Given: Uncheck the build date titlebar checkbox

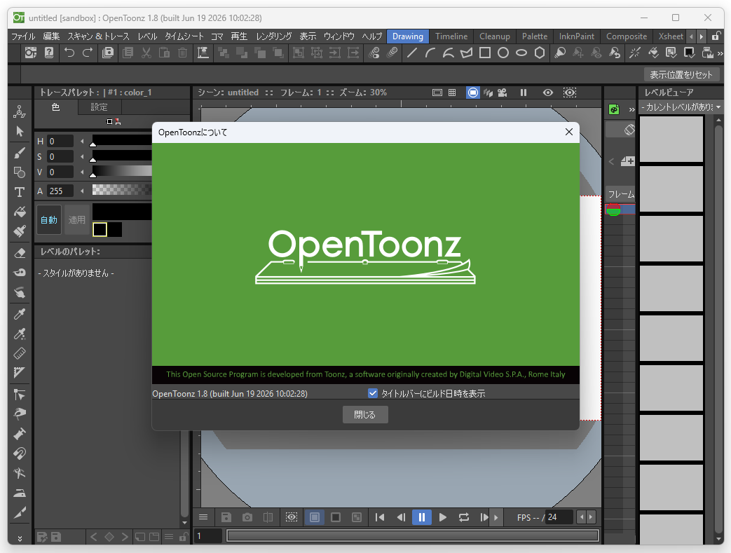Looking at the screenshot, I should [372, 393].
